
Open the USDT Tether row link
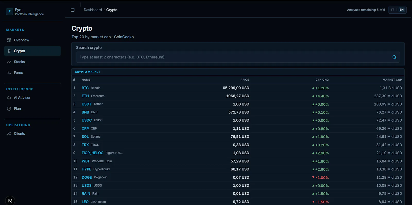pyautogui.click(x=92, y=104)
